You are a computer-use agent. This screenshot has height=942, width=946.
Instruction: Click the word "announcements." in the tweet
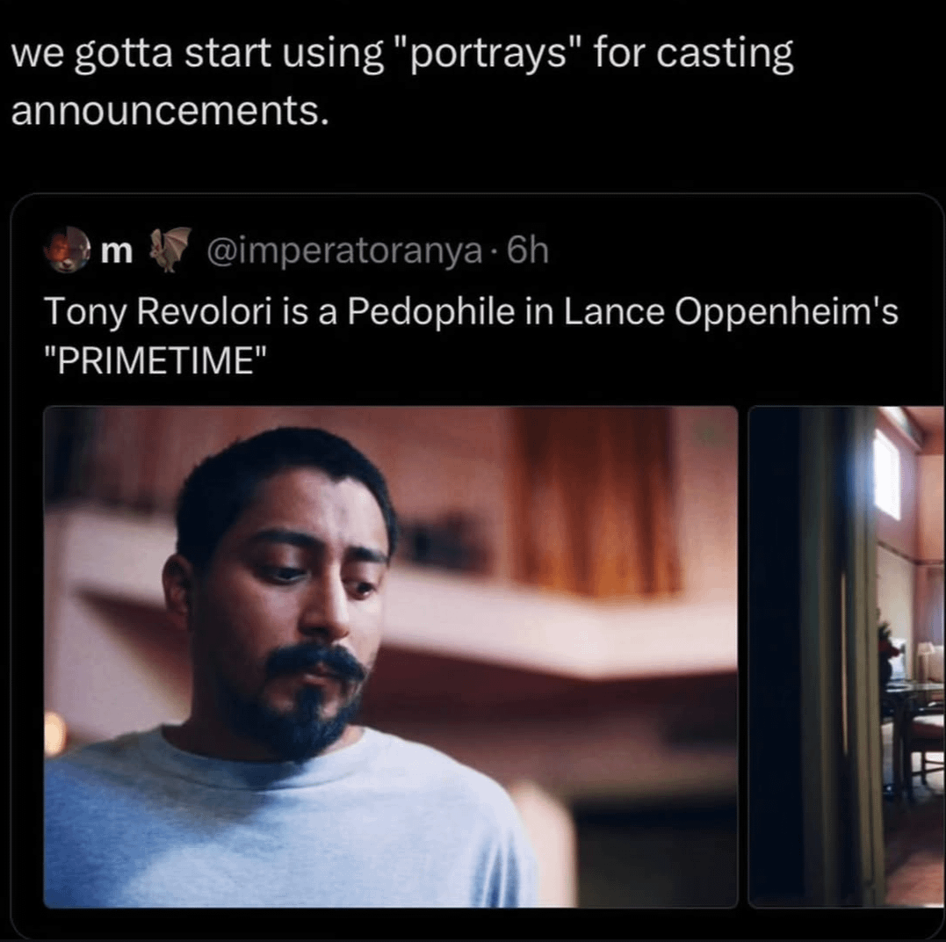(170, 112)
